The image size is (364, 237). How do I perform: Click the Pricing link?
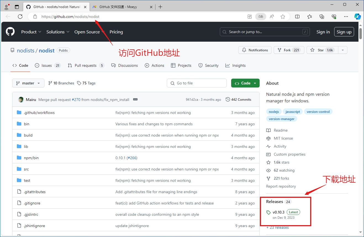[116, 32]
